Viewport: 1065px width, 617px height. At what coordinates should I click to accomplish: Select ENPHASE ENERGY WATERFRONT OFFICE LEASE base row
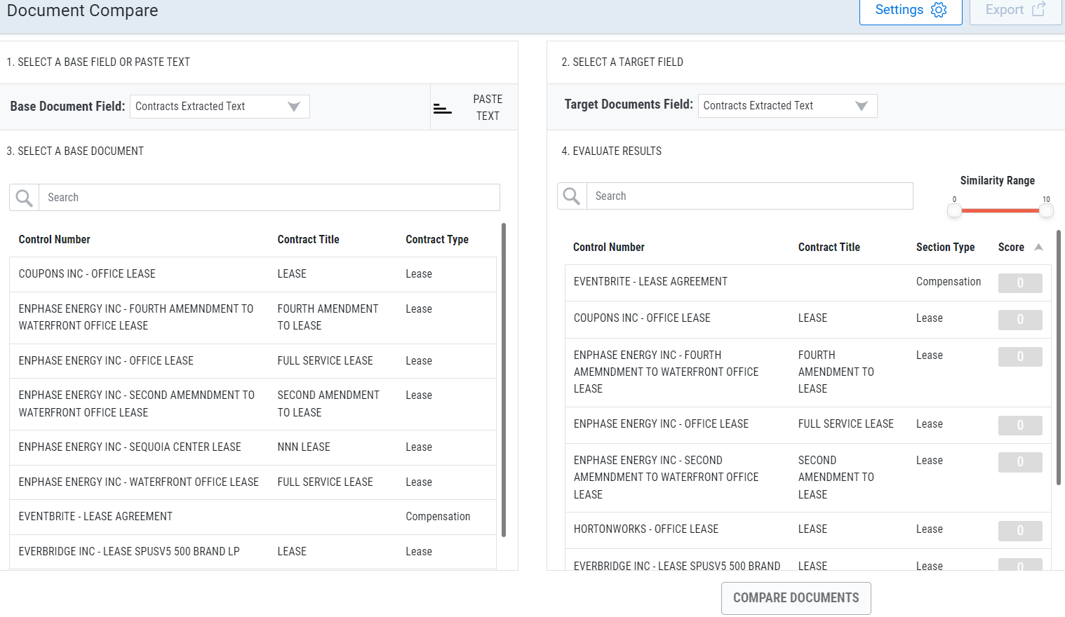click(x=253, y=482)
